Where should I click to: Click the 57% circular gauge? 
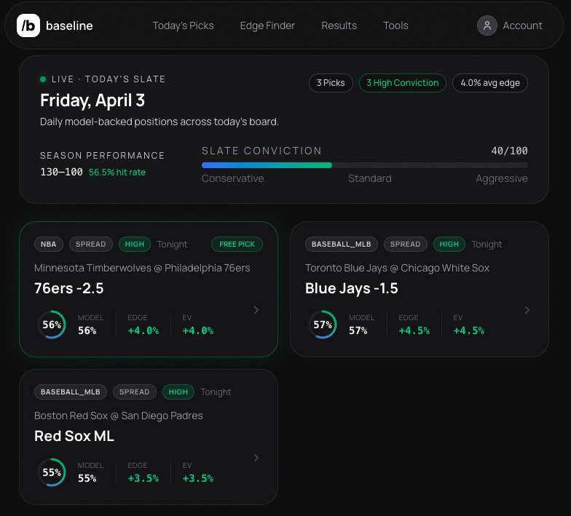[323, 325]
